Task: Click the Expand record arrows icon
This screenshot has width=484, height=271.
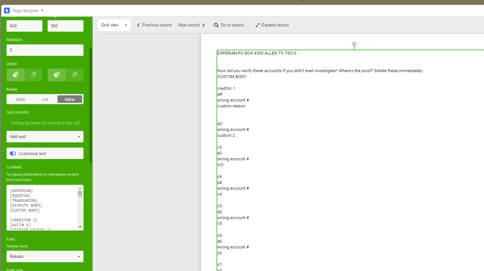Action: (x=258, y=25)
